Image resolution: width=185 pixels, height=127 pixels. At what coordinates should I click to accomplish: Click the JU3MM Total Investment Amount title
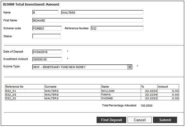pyautogui.click(x=31, y=4)
